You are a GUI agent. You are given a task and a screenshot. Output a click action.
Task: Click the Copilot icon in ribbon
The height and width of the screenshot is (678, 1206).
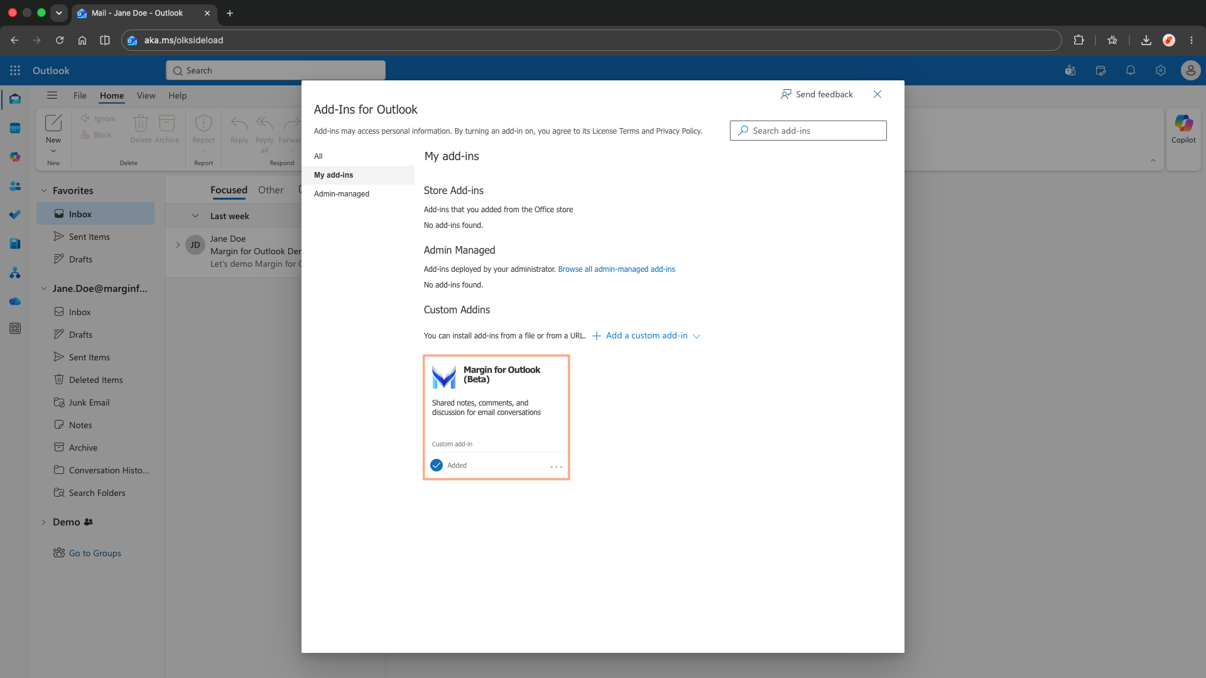(x=1183, y=129)
